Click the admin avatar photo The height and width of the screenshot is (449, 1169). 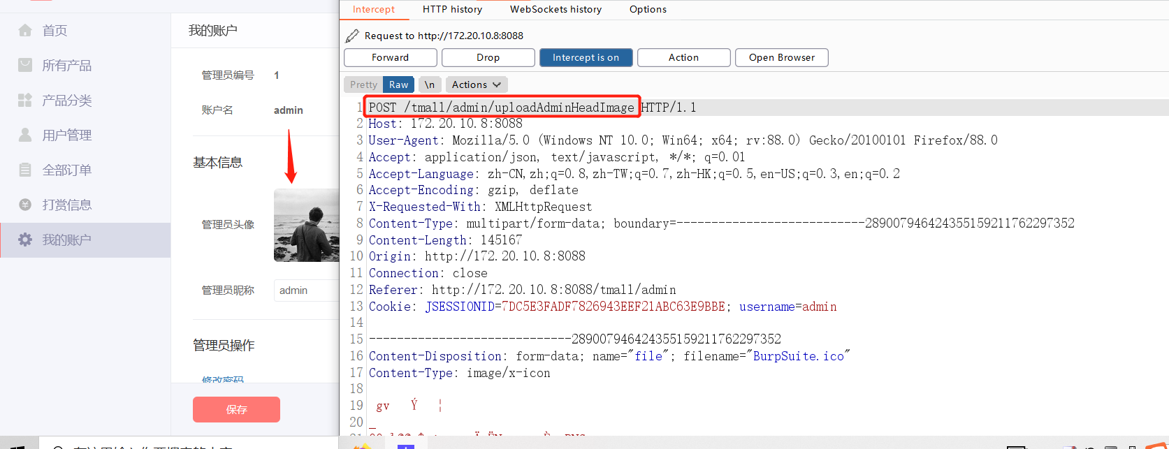click(x=306, y=225)
